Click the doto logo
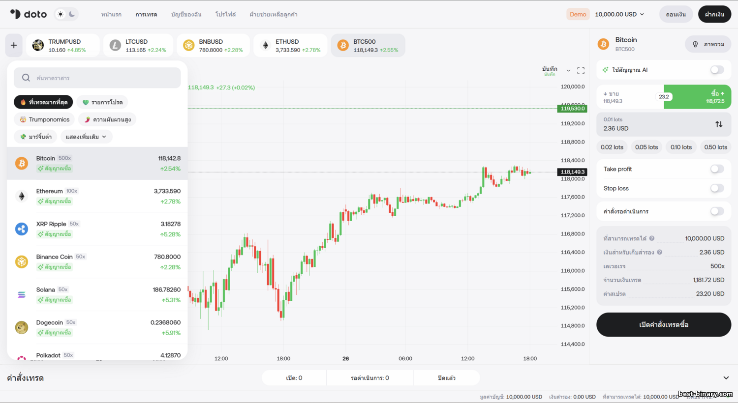The image size is (738, 403). coord(29,14)
